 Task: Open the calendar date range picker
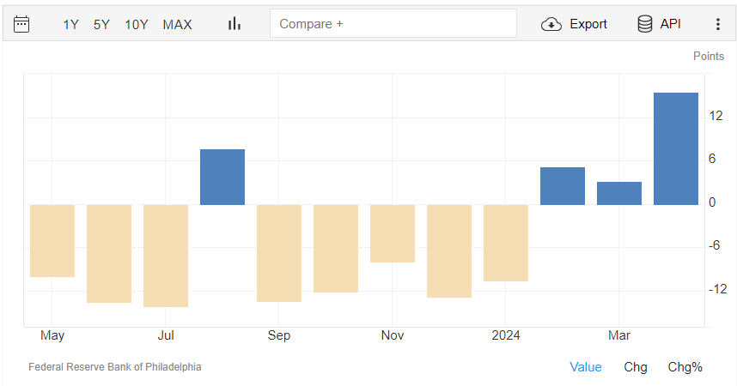pyautogui.click(x=21, y=24)
